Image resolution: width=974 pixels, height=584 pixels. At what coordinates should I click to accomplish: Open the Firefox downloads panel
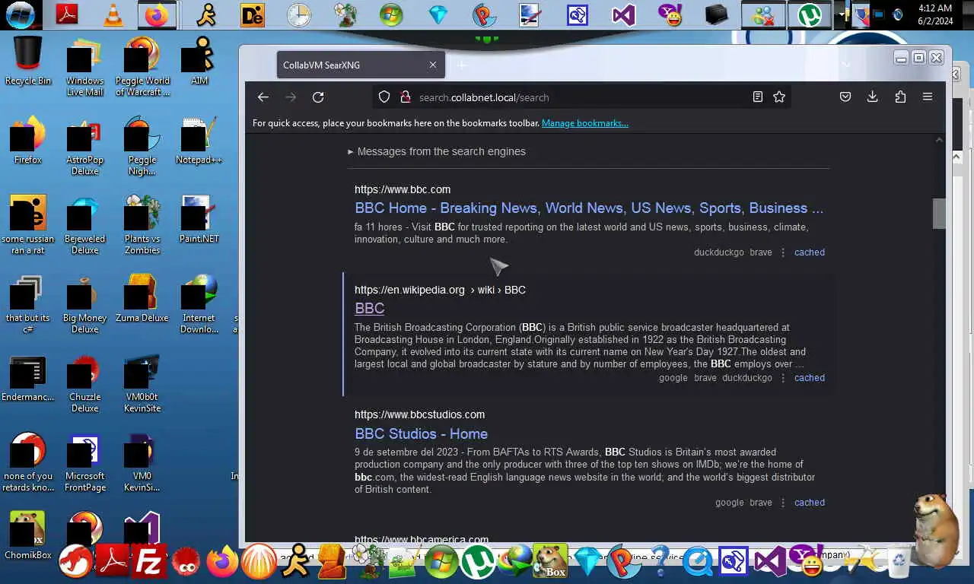click(873, 97)
